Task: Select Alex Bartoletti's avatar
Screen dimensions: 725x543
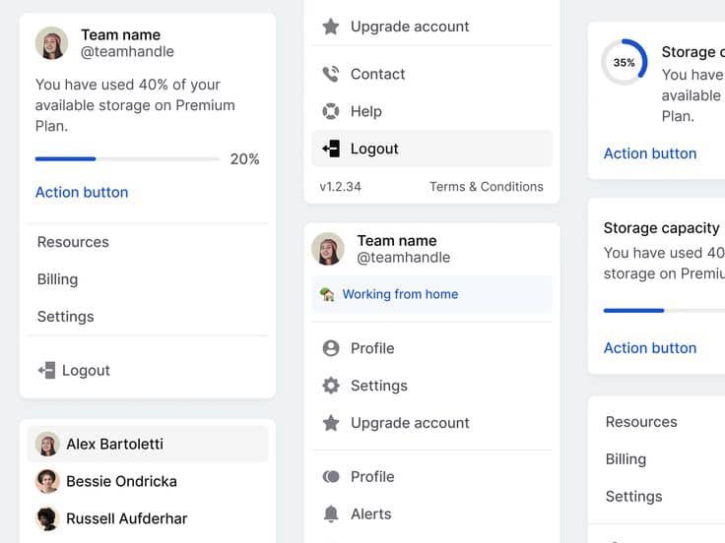Action: tap(47, 444)
